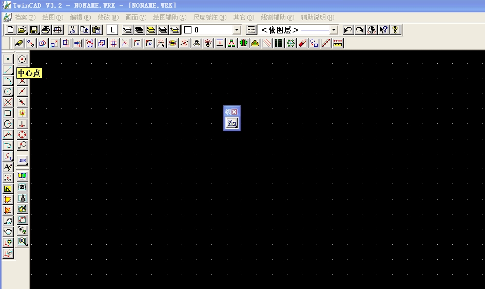Click the yellow ruler measure icon
The image size is (485, 289).
[x=338, y=43]
